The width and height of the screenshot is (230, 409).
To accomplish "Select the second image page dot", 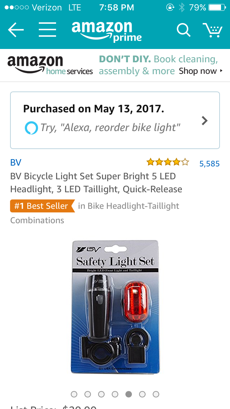I will click(88, 394).
